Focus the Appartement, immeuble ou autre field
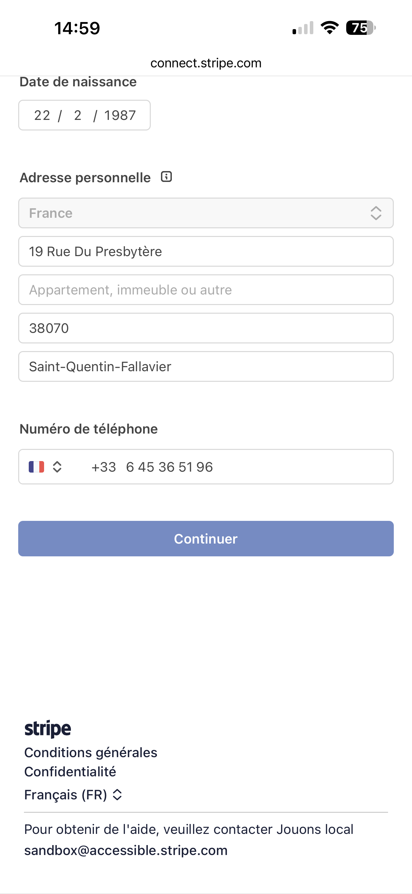 pos(206,290)
